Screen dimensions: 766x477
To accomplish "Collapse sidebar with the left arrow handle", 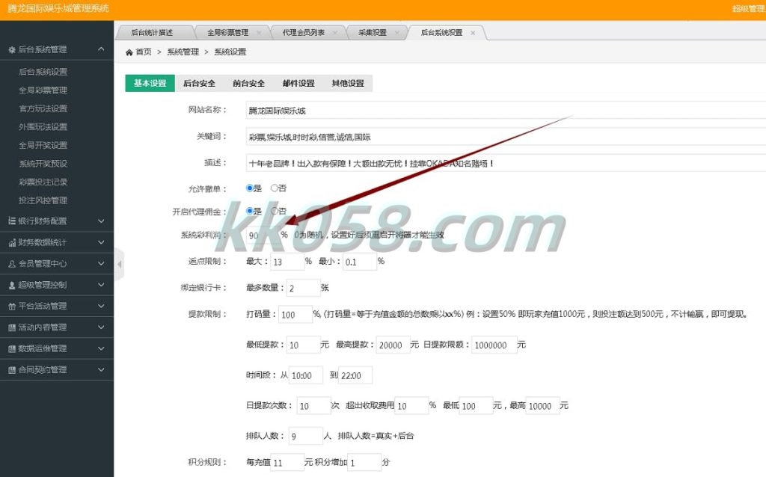I will tap(119, 264).
